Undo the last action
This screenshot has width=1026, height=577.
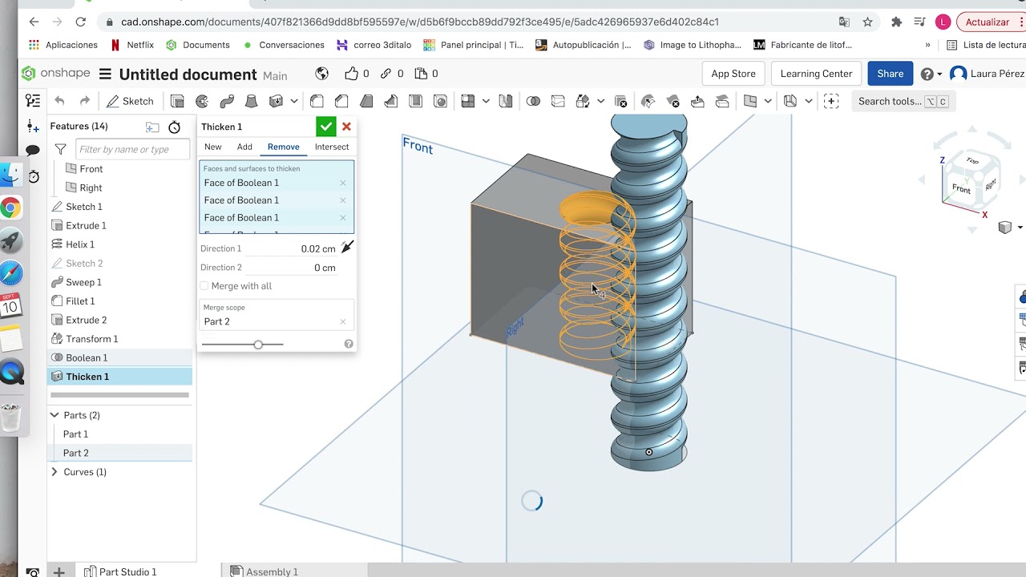point(59,101)
